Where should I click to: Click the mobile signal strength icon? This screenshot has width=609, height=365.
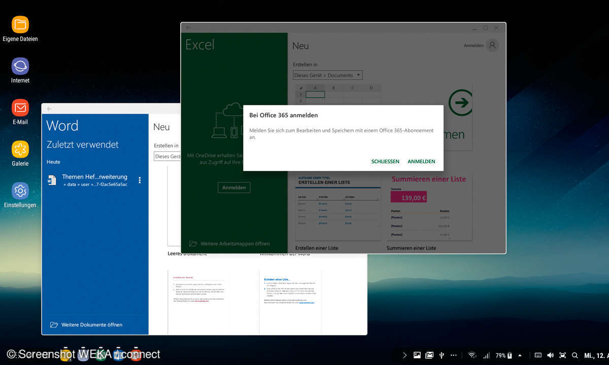point(486,355)
